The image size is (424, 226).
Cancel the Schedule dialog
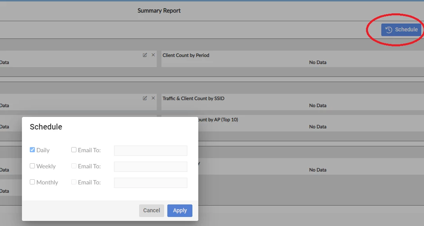[x=151, y=211]
